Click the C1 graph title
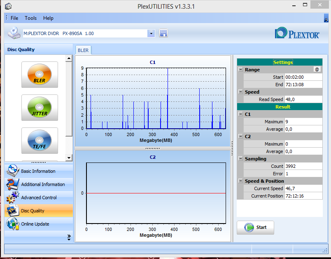The height and width of the screenshot is (259, 331). [153, 62]
